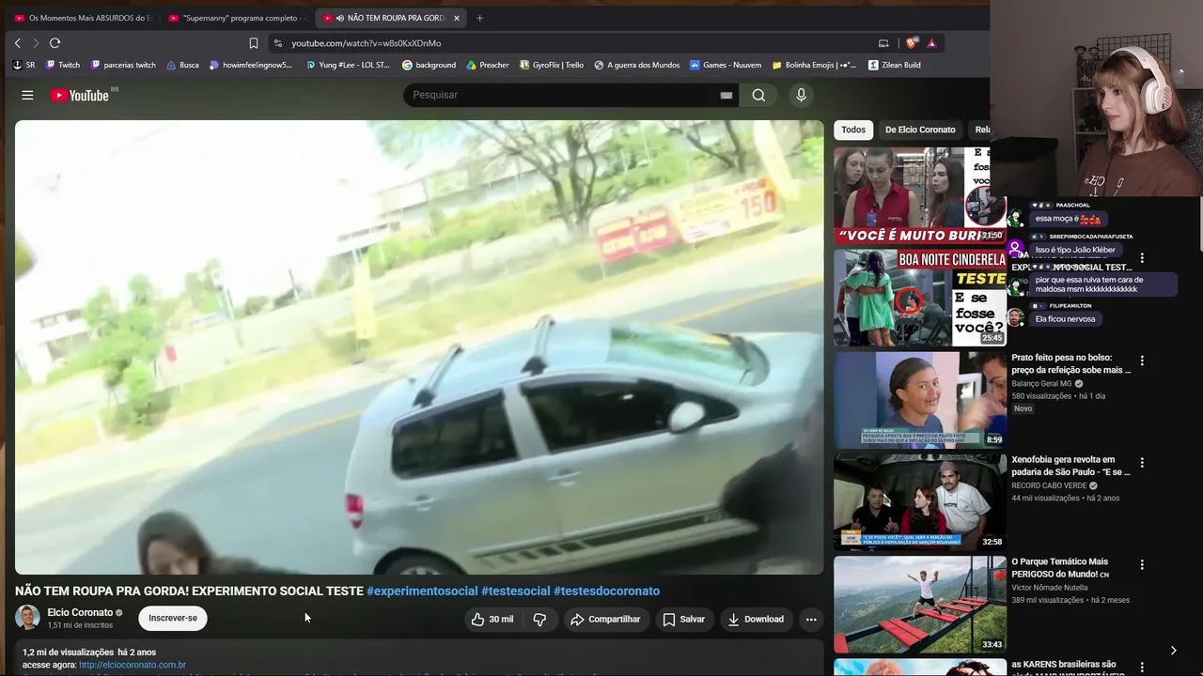The width and height of the screenshot is (1203, 676).
Task: Open the elciocoronato.com.br link in description
Action: (133, 665)
